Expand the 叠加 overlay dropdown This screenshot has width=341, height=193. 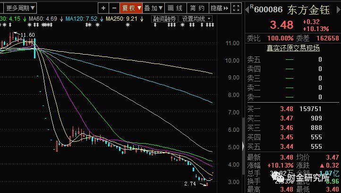coord(153,8)
